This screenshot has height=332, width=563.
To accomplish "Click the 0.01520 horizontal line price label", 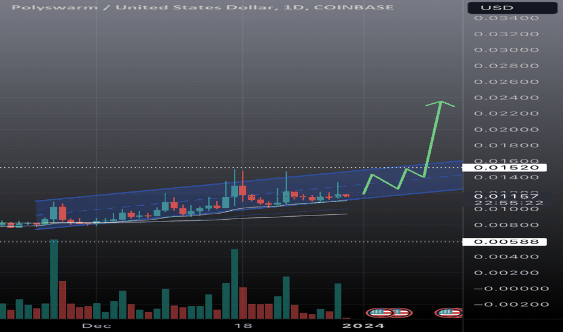I will click(x=504, y=168).
